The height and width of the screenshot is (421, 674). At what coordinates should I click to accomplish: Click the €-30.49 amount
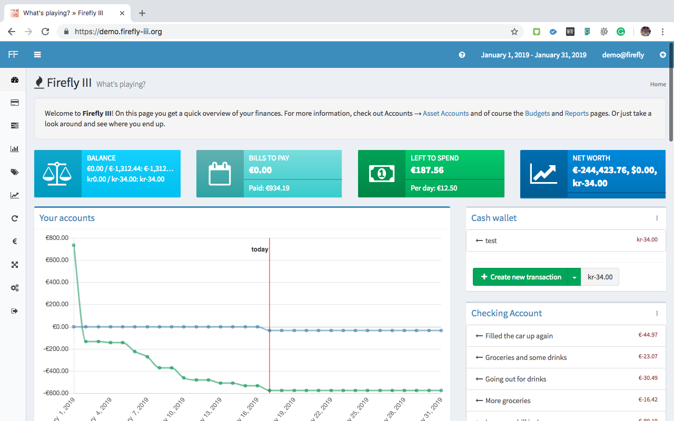648,377
